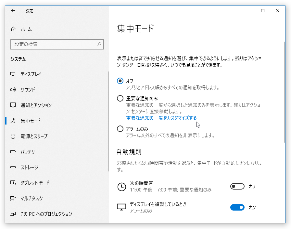Click the サウンド speaker icon
The width and height of the screenshot is (291, 229).
[13, 90]
